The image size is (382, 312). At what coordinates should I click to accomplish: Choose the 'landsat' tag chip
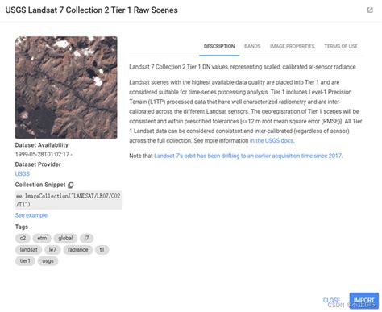pos(28,250)
